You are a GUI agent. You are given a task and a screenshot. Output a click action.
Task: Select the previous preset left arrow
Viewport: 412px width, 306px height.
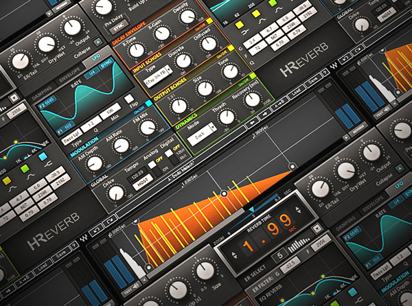251,123
